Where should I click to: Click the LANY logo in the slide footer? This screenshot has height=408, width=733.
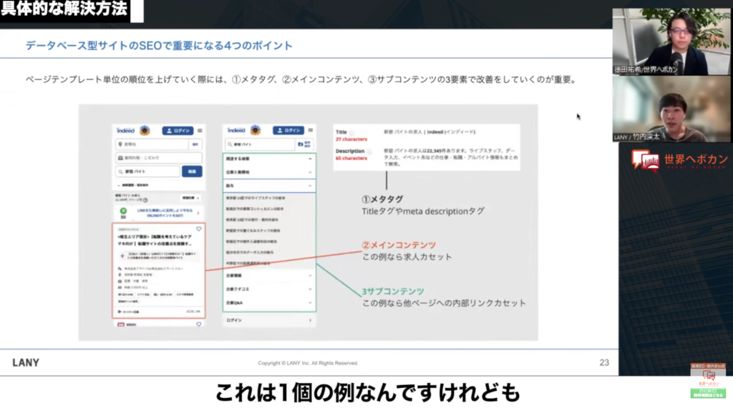coord(26,363)
